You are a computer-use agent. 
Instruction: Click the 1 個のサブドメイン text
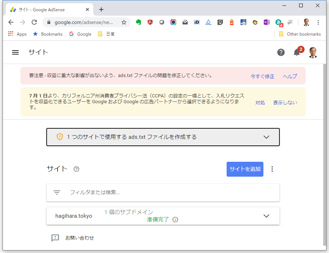click(129, 212)
